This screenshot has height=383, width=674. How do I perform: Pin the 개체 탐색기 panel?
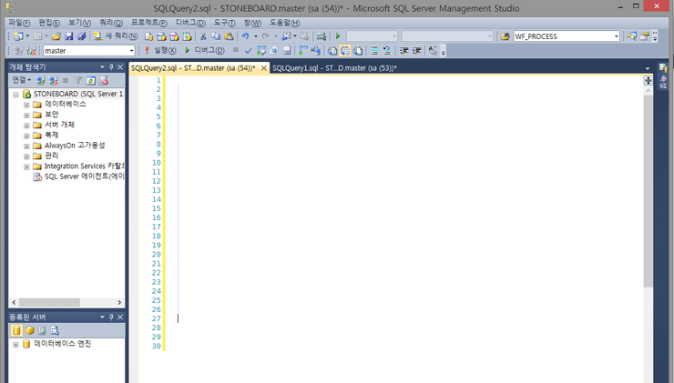111,67
